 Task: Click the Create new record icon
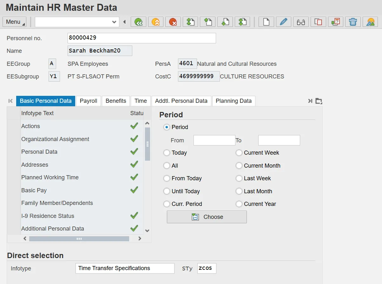coord(266,22)
